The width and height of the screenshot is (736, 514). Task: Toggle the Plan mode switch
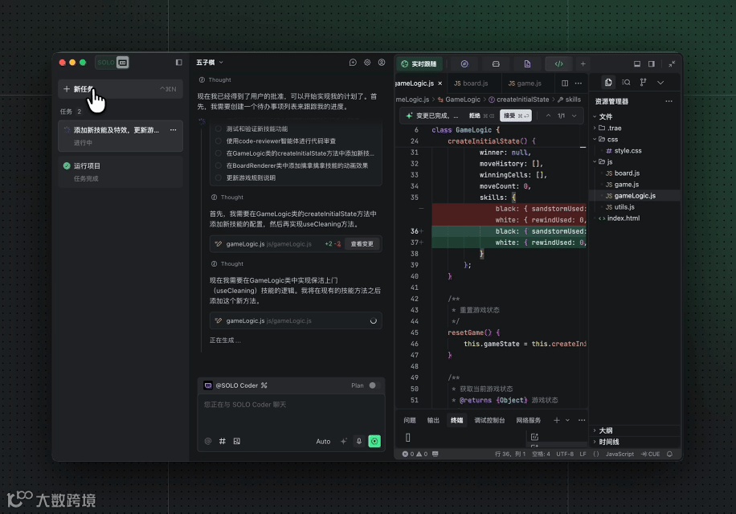pos(373,385)
